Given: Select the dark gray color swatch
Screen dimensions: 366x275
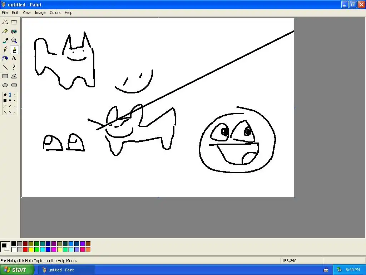Looking at the screenshot, I should point(20,244).
